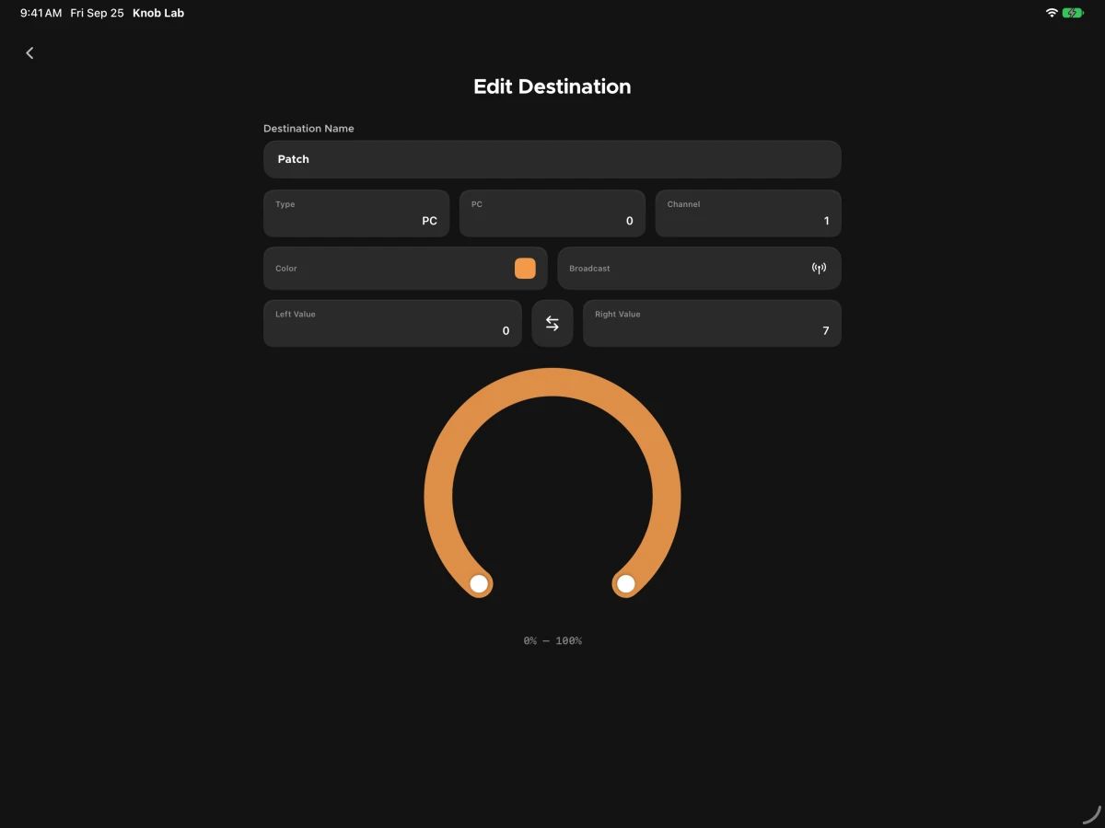1105x828 pixels.
Task: Edit the Destination Name field
Action: 552,159
